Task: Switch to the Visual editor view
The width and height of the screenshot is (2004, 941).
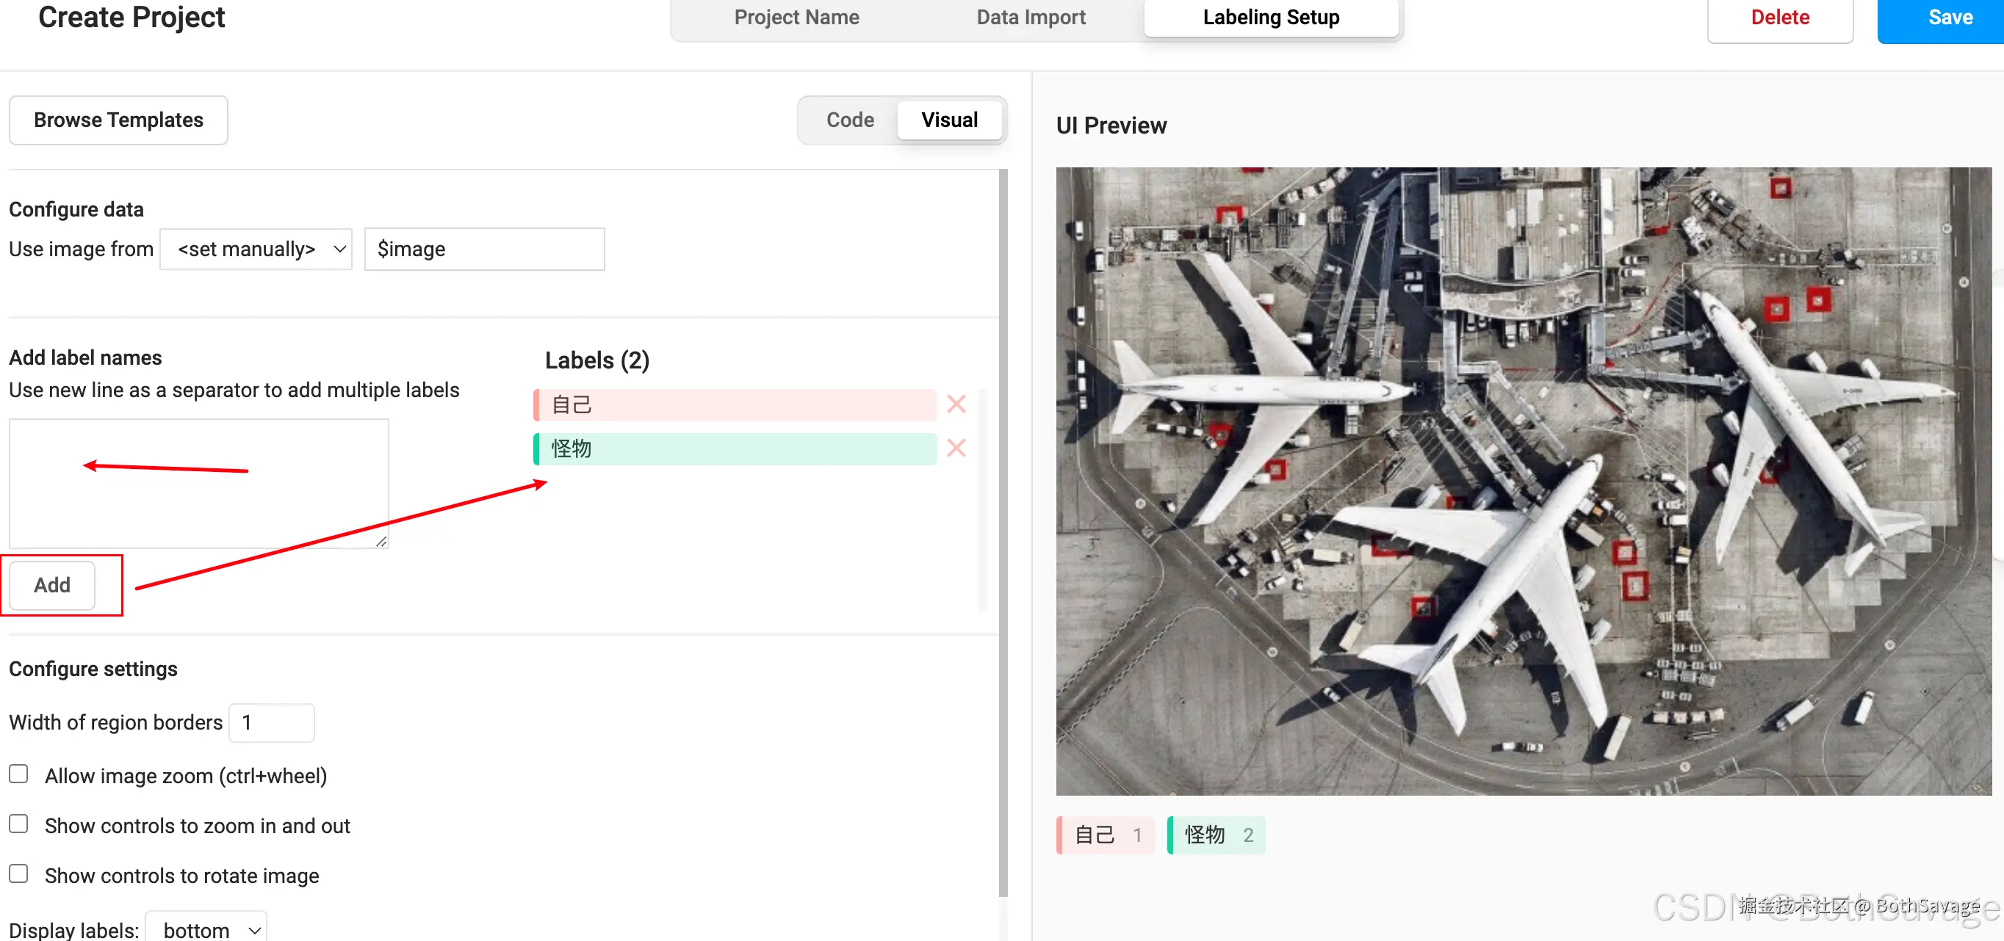Action: tap(948, 120)
